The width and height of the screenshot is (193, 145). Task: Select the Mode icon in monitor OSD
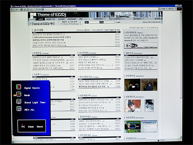(19, 94)
